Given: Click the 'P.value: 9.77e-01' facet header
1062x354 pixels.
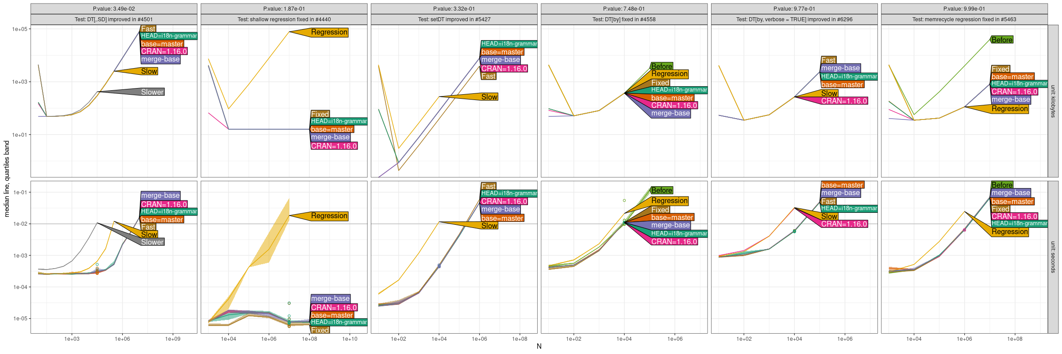Looking at the screenshot, I should 794,9.
